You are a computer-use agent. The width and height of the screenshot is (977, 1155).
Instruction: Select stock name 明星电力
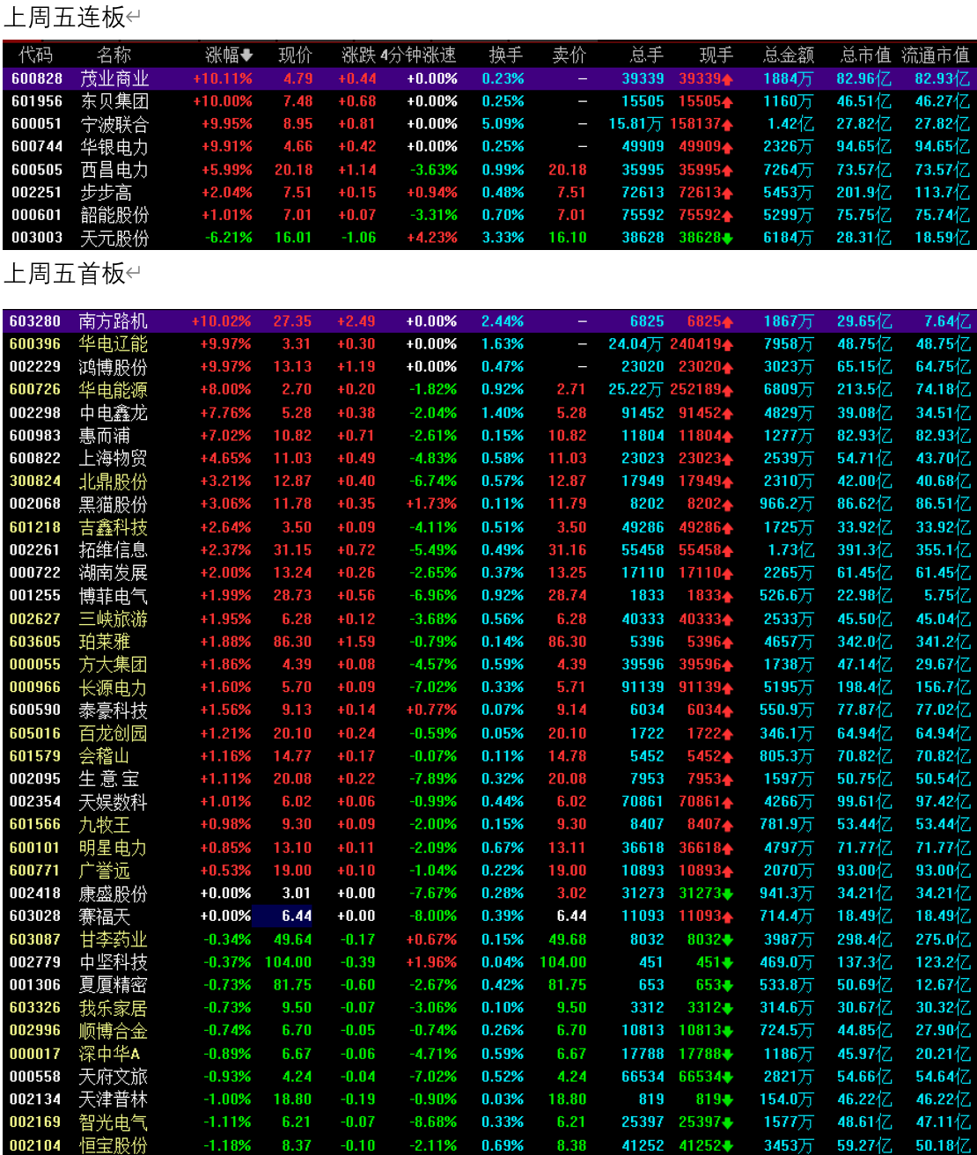tap(114, 848)
